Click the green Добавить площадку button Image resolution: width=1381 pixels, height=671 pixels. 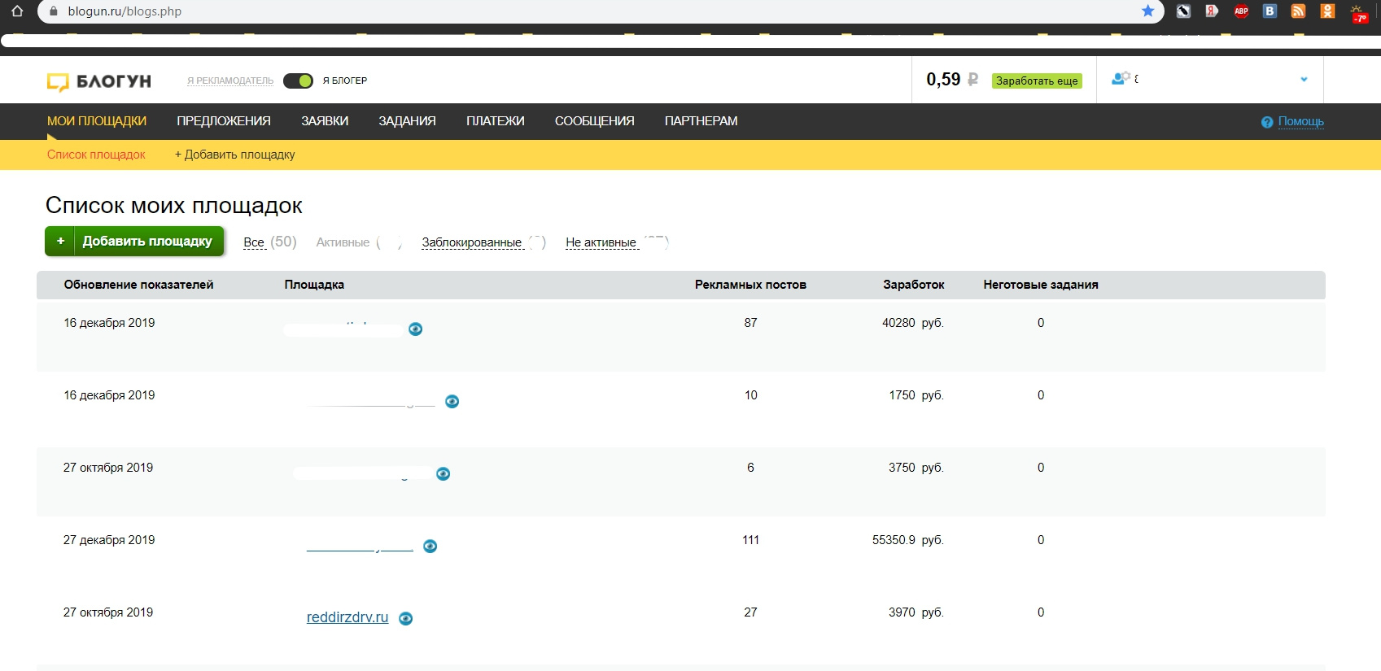134,241
